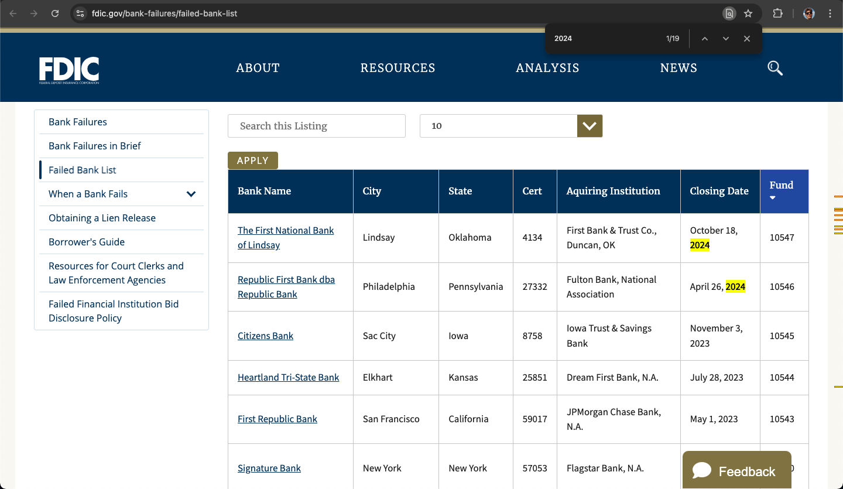Bookmark this page with star icon
Image resolution: width=843 pixels, height=489 pixels.
[x=748, y=13]
